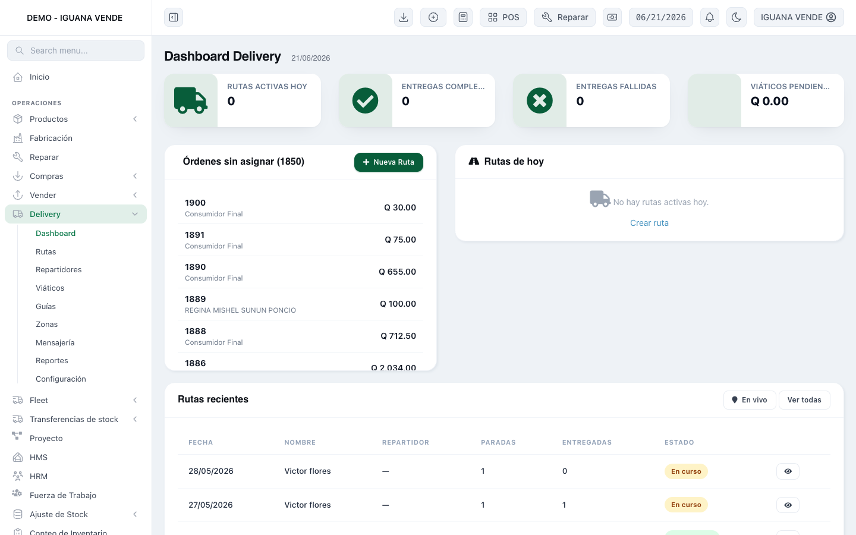Click the Fabricación factory icon
856x535 pixels.
tap(18, 138)
